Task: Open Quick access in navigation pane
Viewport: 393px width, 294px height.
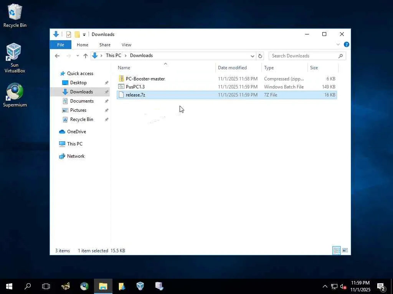Action: click(80, 73)
